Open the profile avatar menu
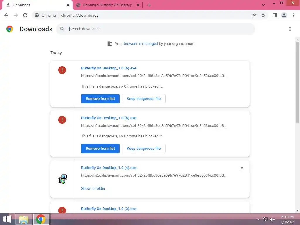Screen dimensions: 300x225 coord(284,15)
